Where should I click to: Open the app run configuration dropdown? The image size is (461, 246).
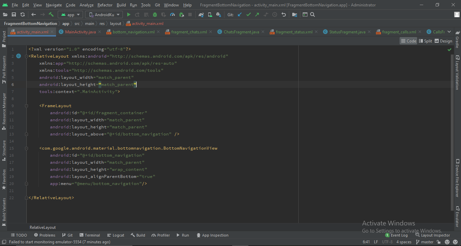[x=70, y=14]
